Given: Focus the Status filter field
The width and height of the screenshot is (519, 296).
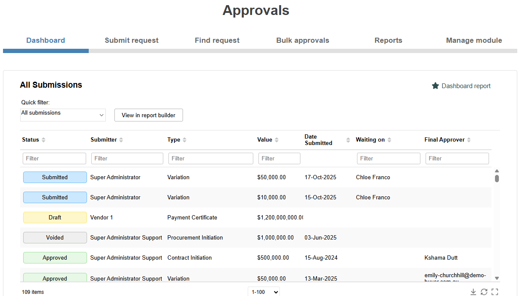Looking at the screenshot, I should pyautogui.click(x=54, y=158).
